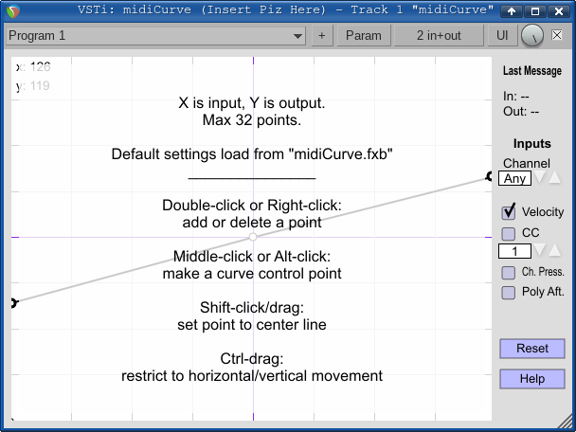
Task: Open the Program 1 preset dropdown
Action: (155, 36)
